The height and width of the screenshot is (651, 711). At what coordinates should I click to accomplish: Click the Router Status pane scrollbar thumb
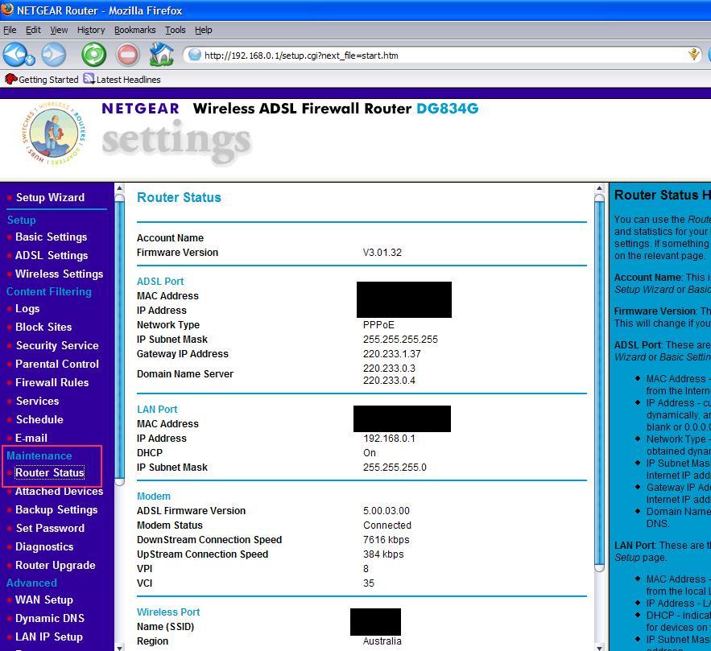pyautogui.click(x=599, y=383)
